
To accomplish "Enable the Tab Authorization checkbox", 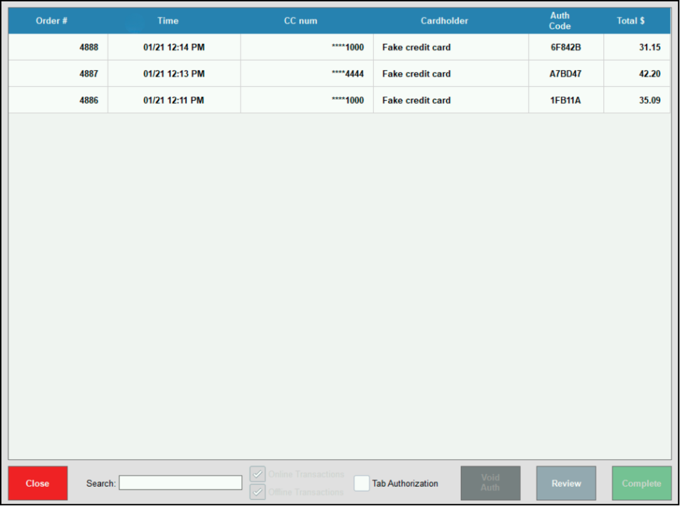I will tap(362, 483).
